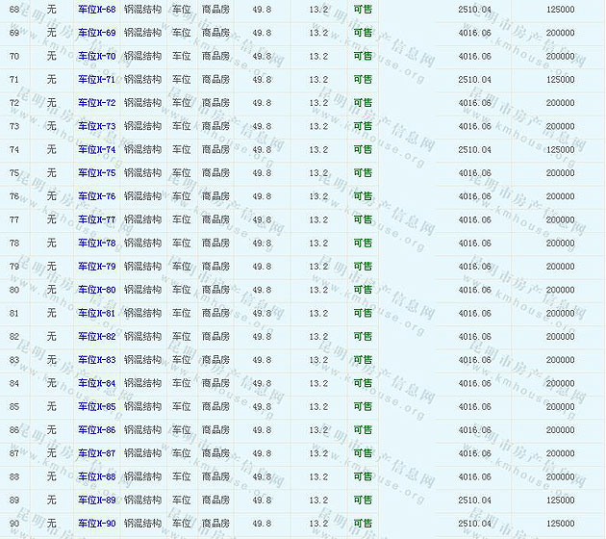The width and height of the screenshot is (606, 539).
Task: Open the 车位X-87 parking link
Action: [x=96, y=453]
